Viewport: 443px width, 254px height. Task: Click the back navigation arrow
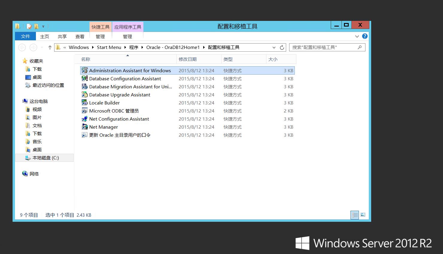click(22, 47)
